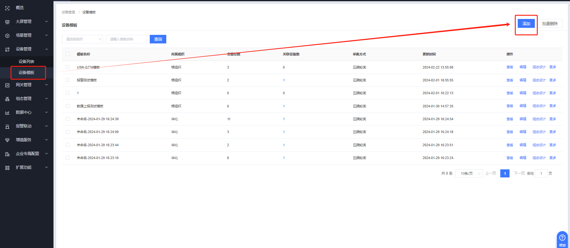Open 设备列表 submenu item
The height and width of the screenshot is (248, 570).
point(26,61)
